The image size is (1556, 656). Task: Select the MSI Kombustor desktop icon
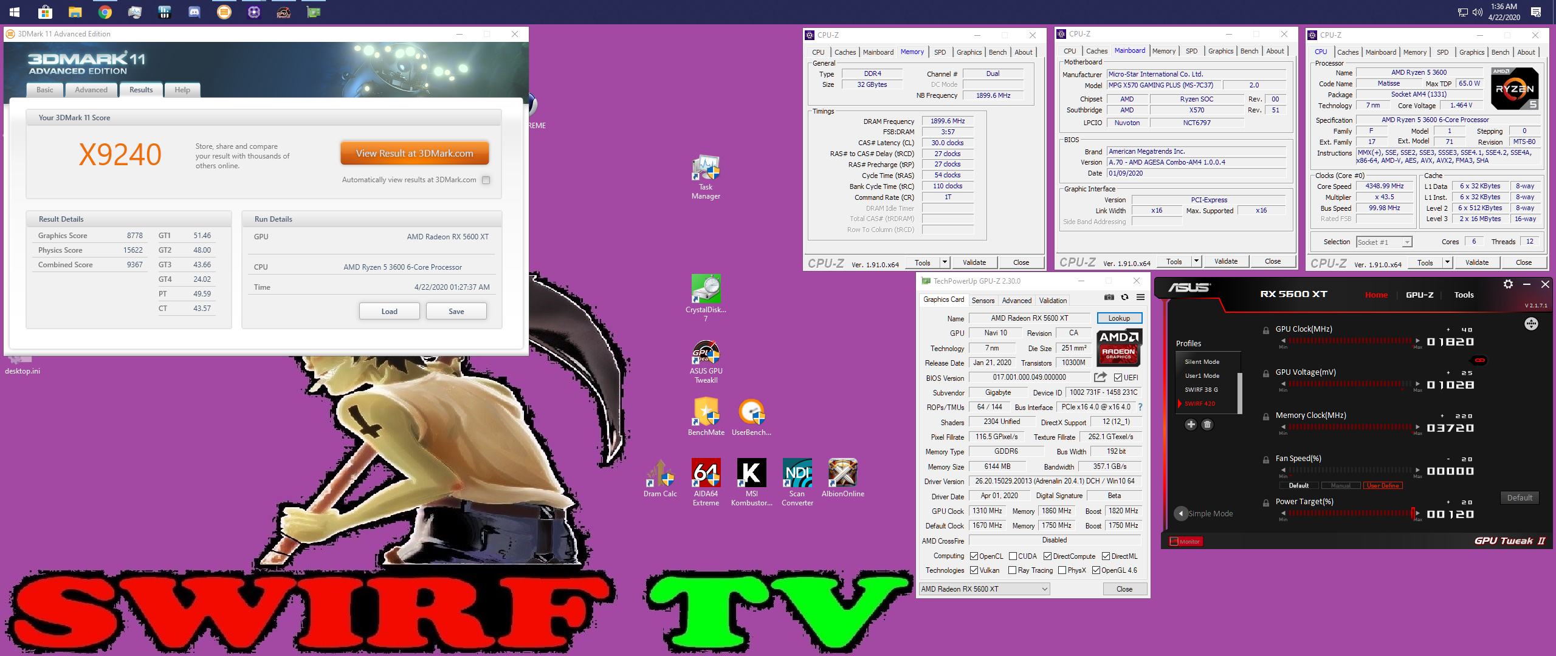tap(751, 482)
